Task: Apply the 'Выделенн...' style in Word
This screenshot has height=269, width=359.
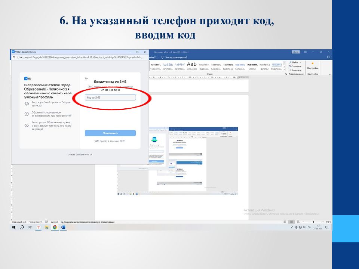Action: [277, 67]
